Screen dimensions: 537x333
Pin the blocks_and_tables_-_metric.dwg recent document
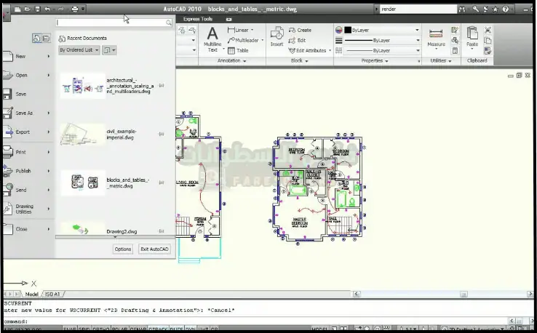pyautogui.click(x=161, y=182)
